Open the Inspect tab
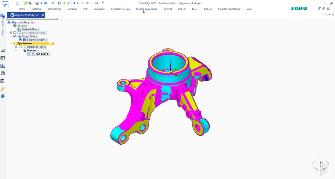The width and height of the screenshot is (335, 179). [182, 9]
